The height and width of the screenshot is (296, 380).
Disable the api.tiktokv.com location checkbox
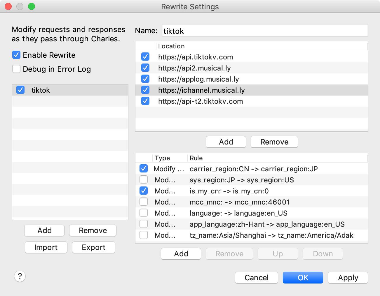pos(145,57)
